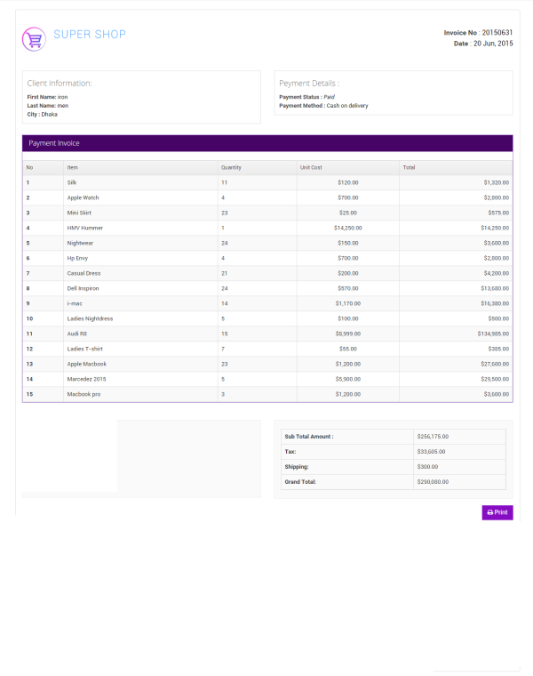The image size is (533, 676).
Task: Click the Marcedez 2015 item entry
Action: [x=87, y=379]
